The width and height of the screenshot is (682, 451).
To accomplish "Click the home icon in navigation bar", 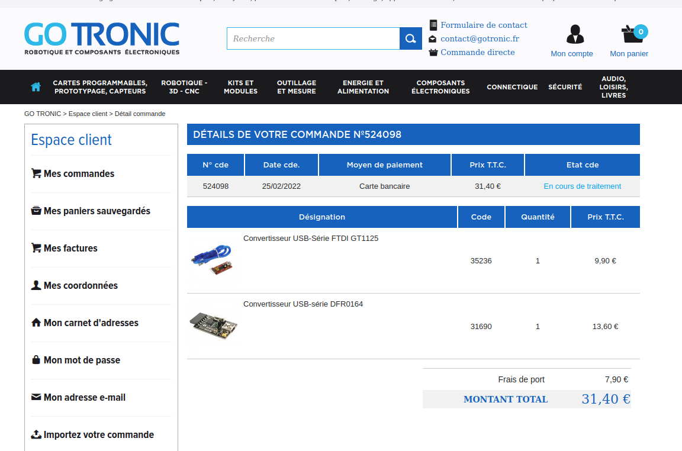I will (x=36, y=87).
